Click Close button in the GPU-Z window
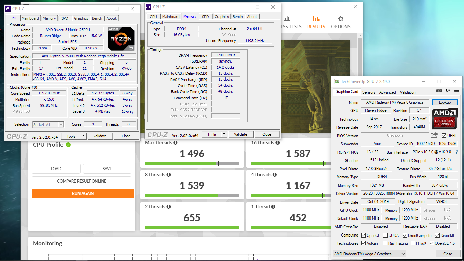Viewport: 464px width, 261px height. coord(448,254)
